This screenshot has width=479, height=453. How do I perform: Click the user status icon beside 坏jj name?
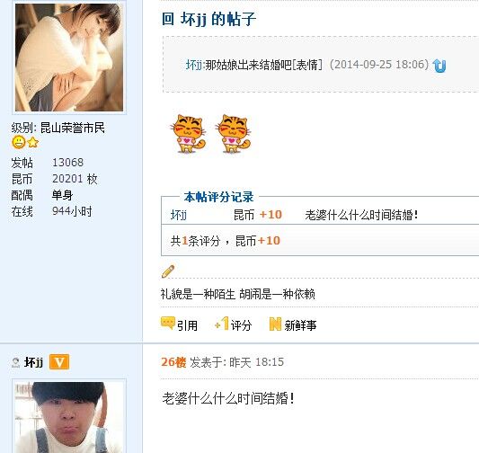click(15, 362)
